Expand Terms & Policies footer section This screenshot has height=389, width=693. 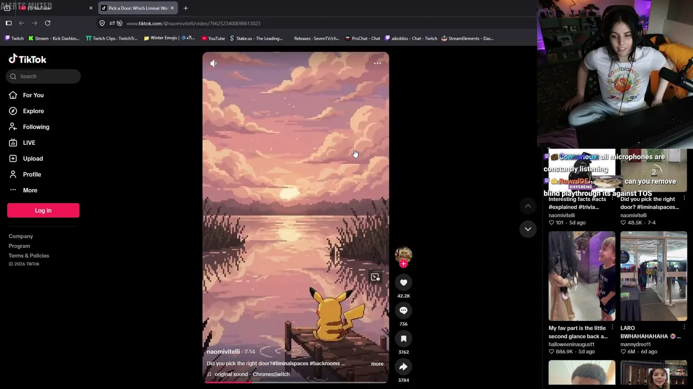29,256
